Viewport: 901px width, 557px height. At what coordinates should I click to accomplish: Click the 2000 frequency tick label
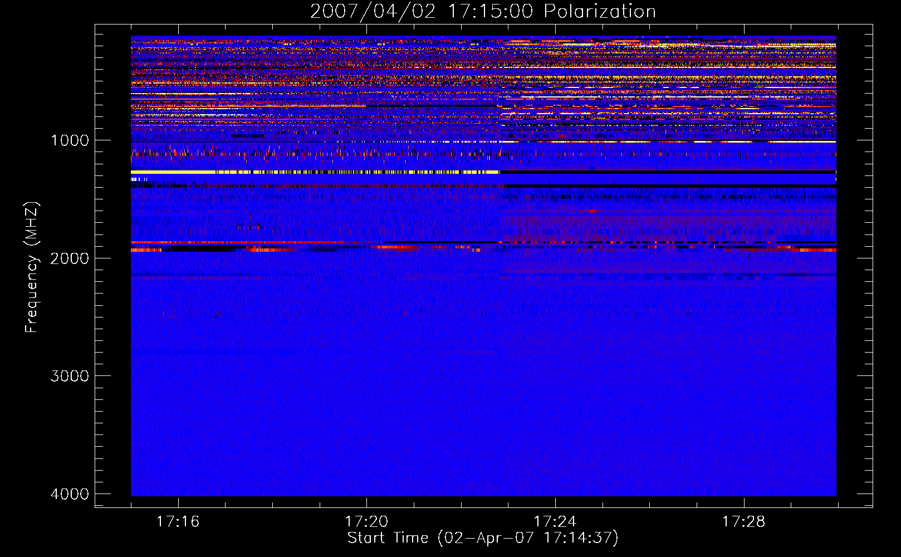70,258
